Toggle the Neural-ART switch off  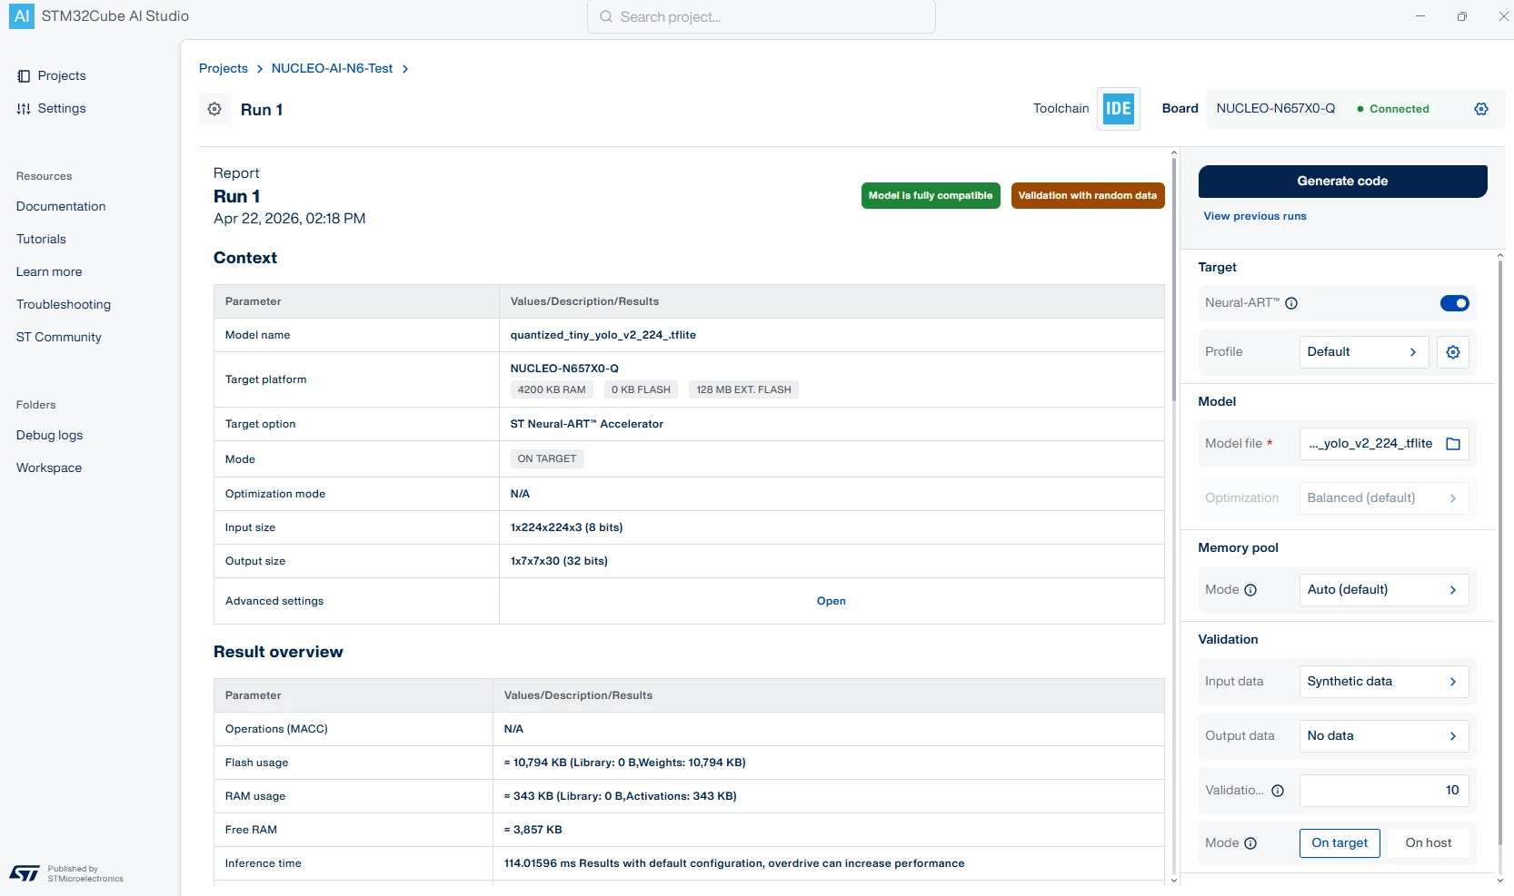coord(1455,303)
